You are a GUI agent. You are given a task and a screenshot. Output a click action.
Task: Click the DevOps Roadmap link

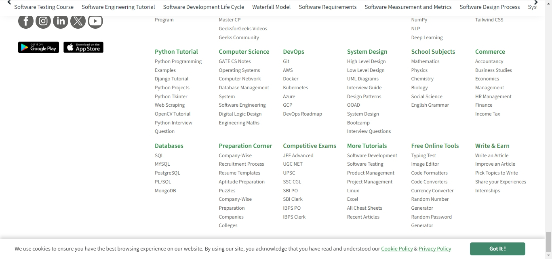(x=303, y=114)
